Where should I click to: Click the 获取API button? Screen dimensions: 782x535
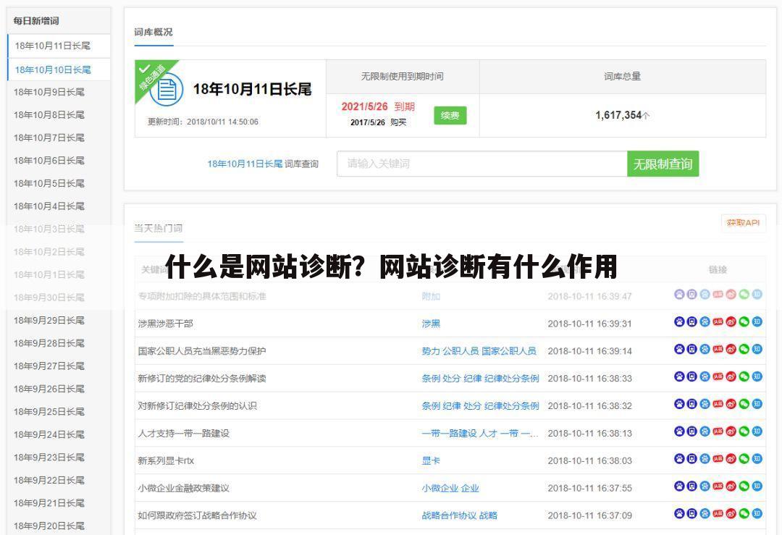coord(743,223)
